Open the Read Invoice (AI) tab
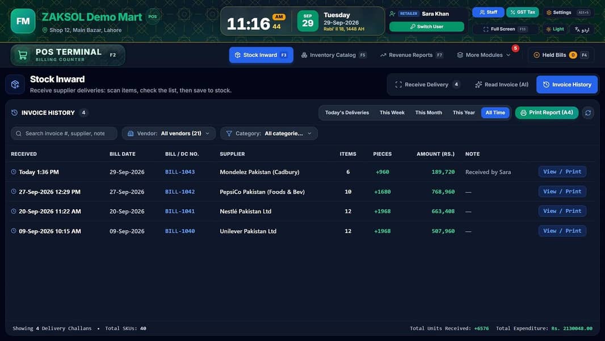 click(x=502, y=85)
